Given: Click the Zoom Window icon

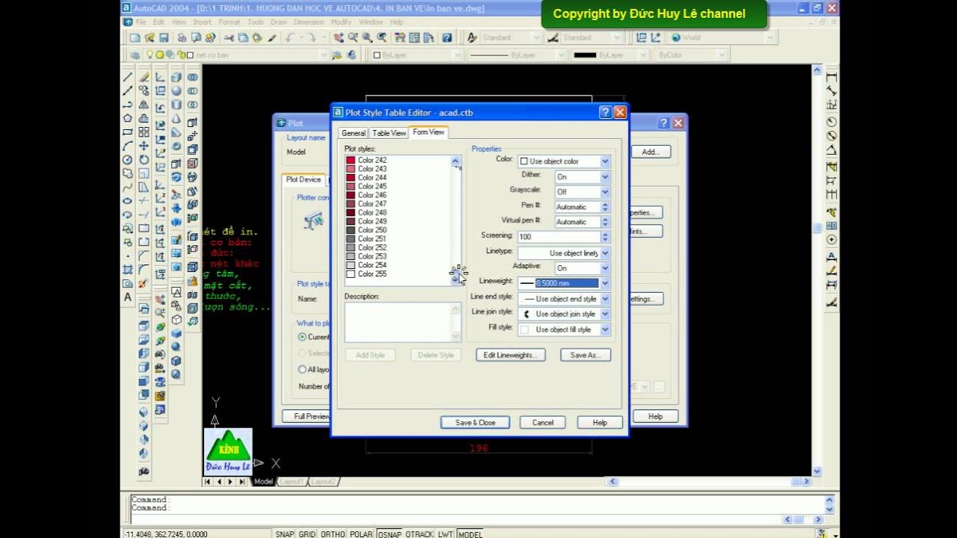Looking at the screenshot, I should (367, 37).
